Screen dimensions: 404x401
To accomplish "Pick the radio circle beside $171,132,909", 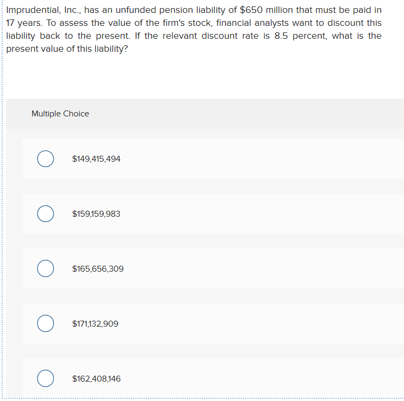I will click(45, 323).
